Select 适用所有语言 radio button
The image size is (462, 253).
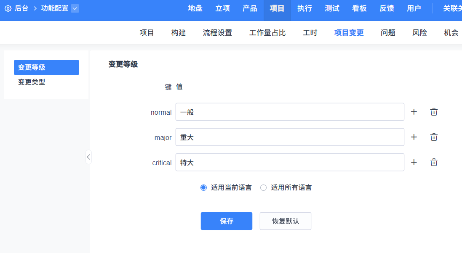[x=264, y=188]
